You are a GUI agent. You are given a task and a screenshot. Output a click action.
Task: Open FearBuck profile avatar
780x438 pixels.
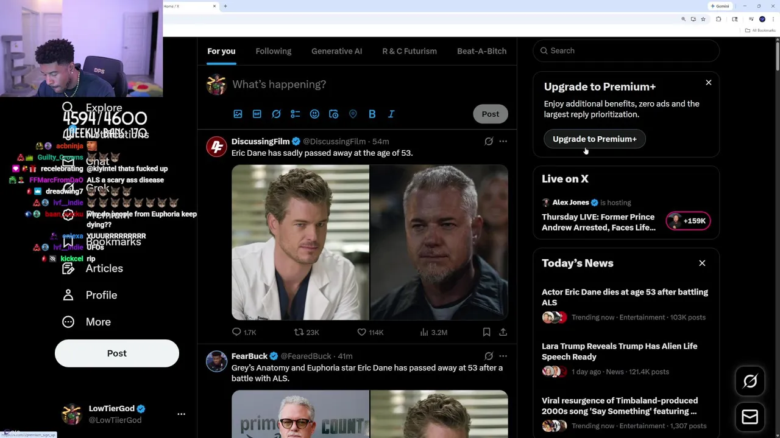coord(216,361)
